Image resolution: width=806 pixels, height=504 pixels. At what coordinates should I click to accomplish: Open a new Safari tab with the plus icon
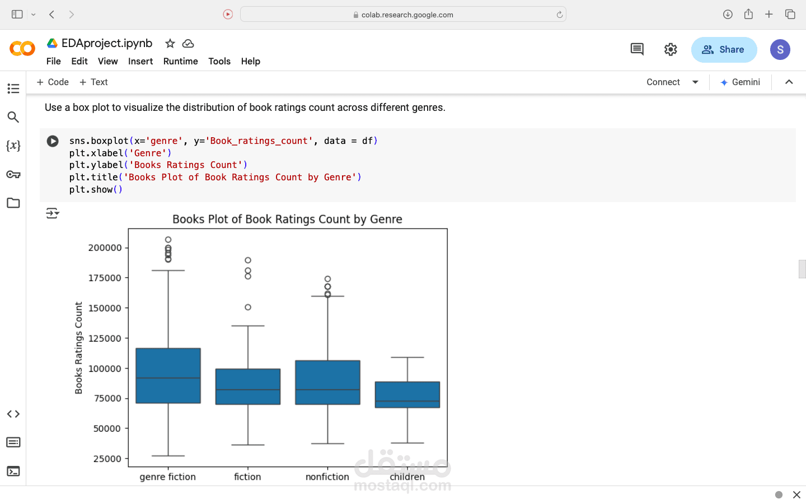(769, 14)
